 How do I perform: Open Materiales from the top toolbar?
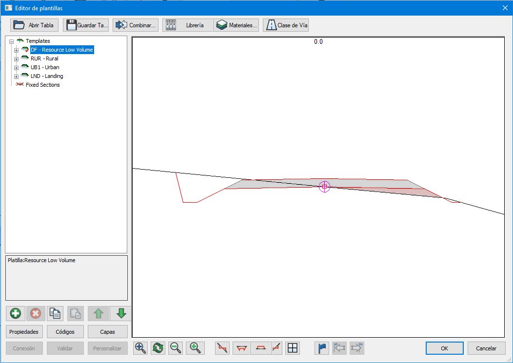click(237, 25)
